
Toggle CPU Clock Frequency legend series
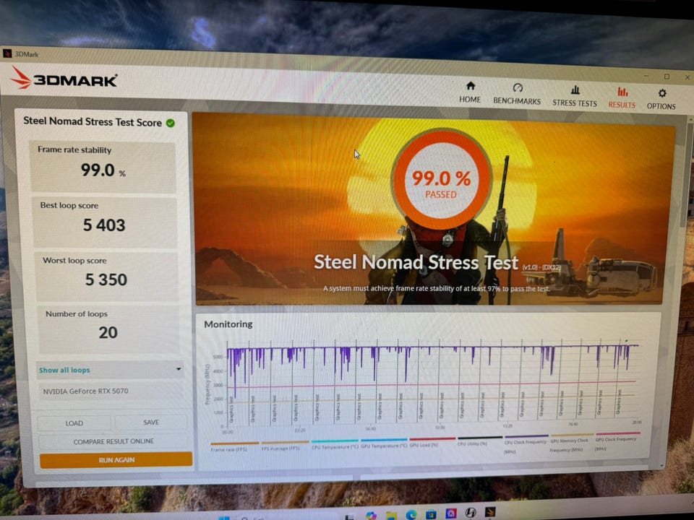coord(526,443)
